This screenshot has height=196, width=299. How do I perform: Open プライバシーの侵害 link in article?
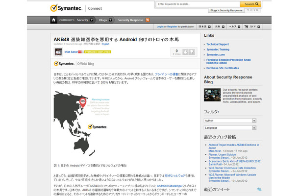click(167, 74)
